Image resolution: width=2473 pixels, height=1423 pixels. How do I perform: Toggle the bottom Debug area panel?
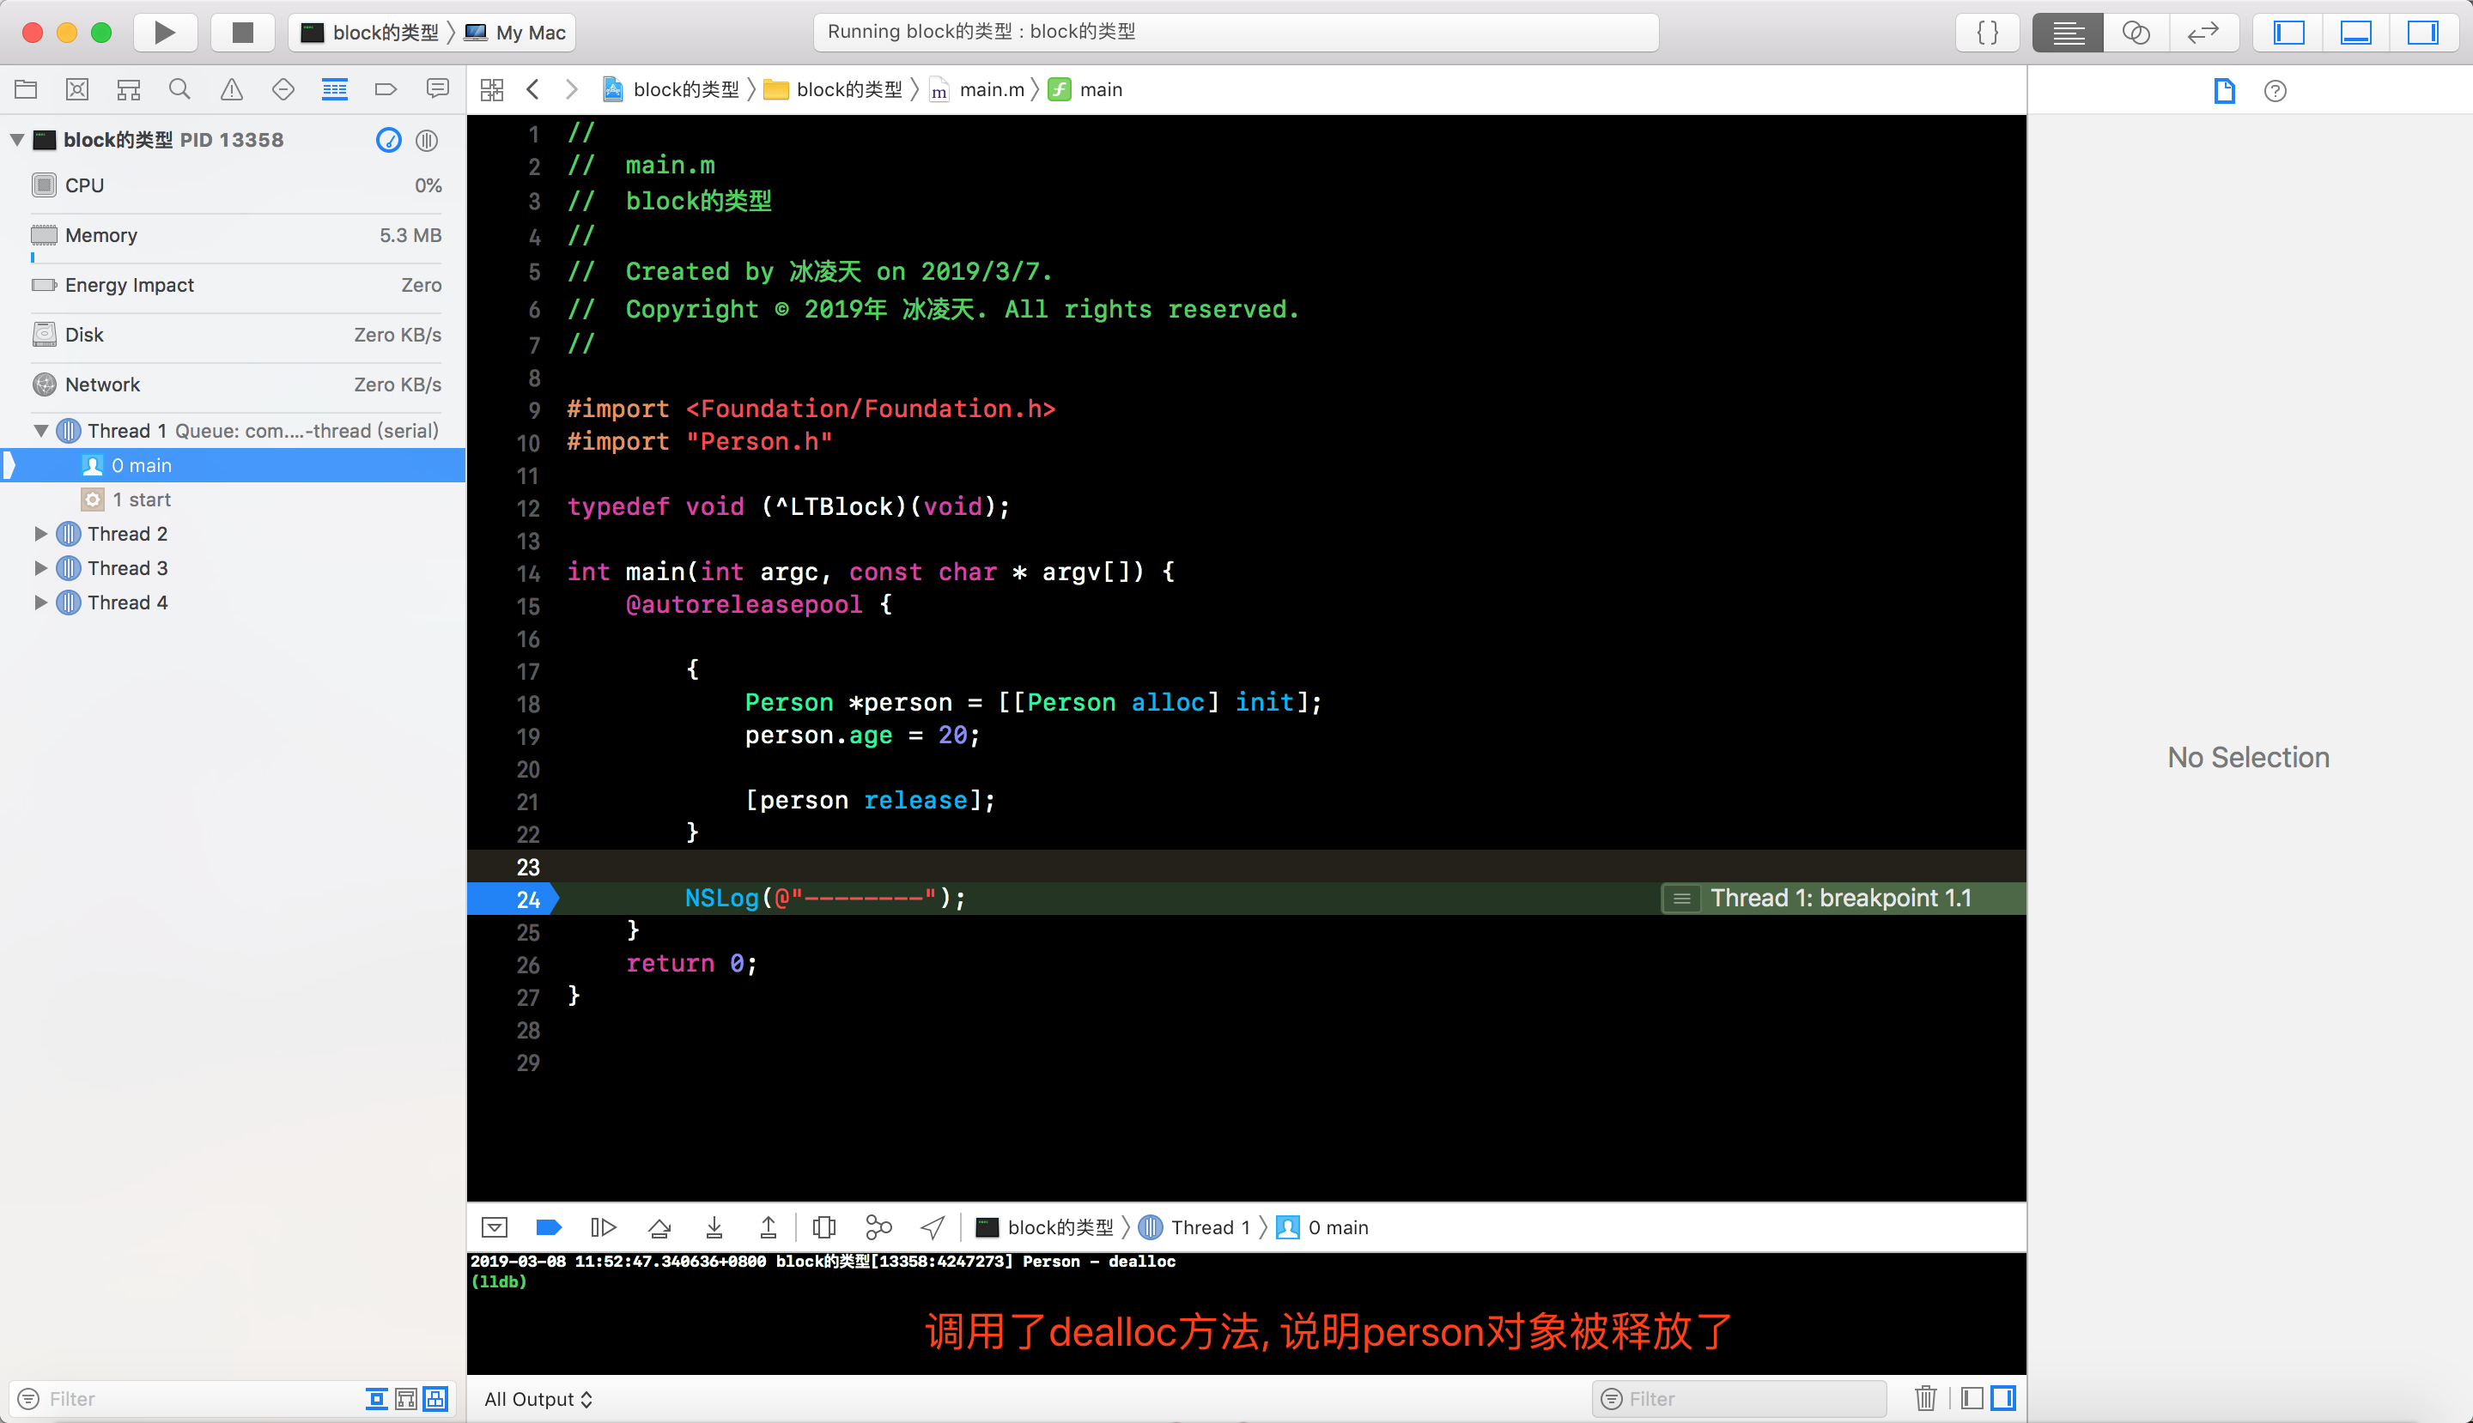(2355, 33)
